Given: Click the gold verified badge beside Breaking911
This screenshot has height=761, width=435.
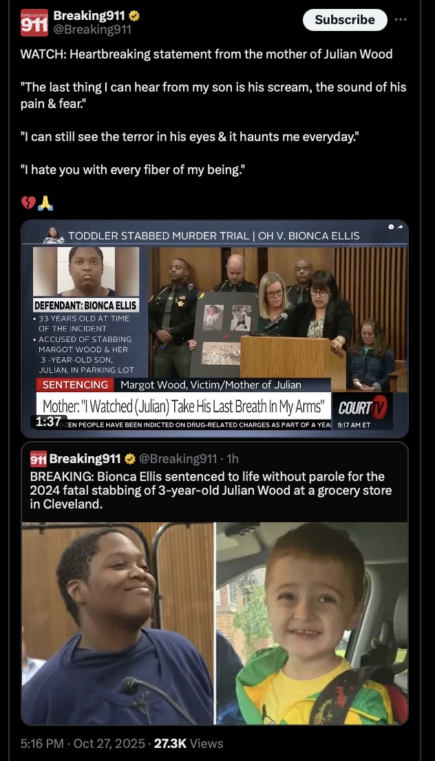Looking at the screenshot, I should tap(134, 16).
